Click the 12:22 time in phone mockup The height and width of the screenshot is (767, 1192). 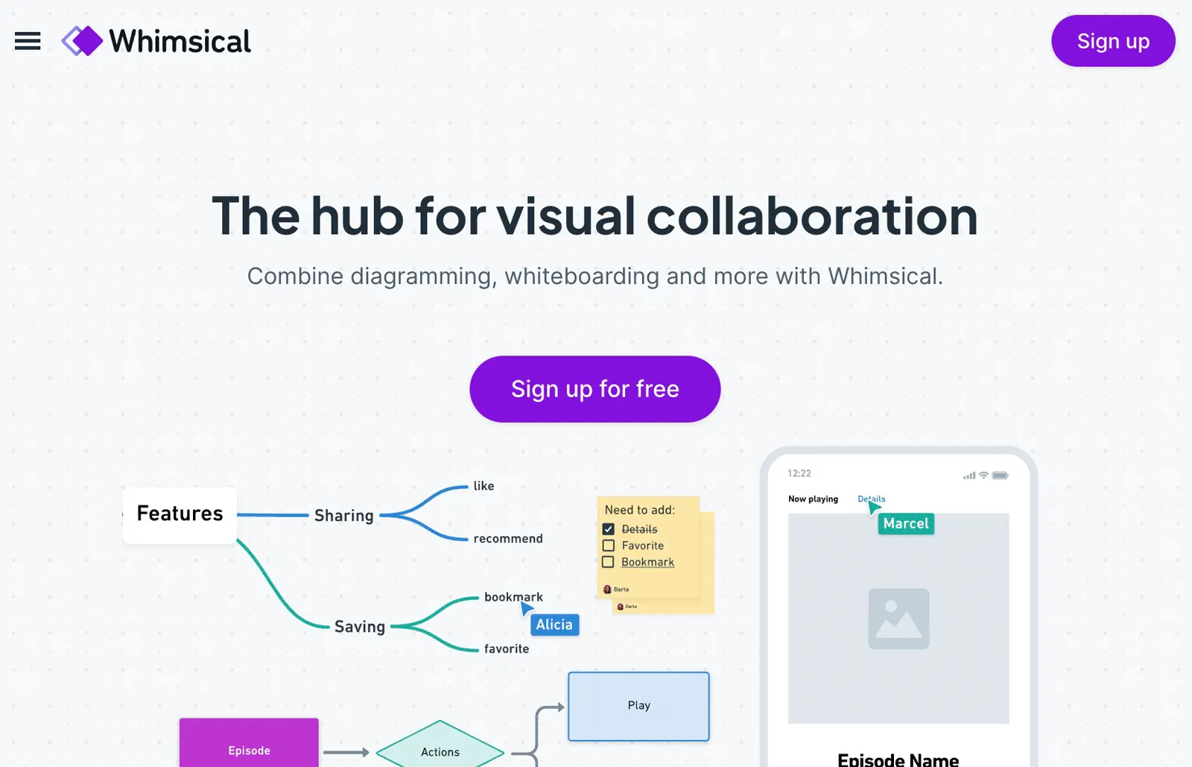click(799, 473)
